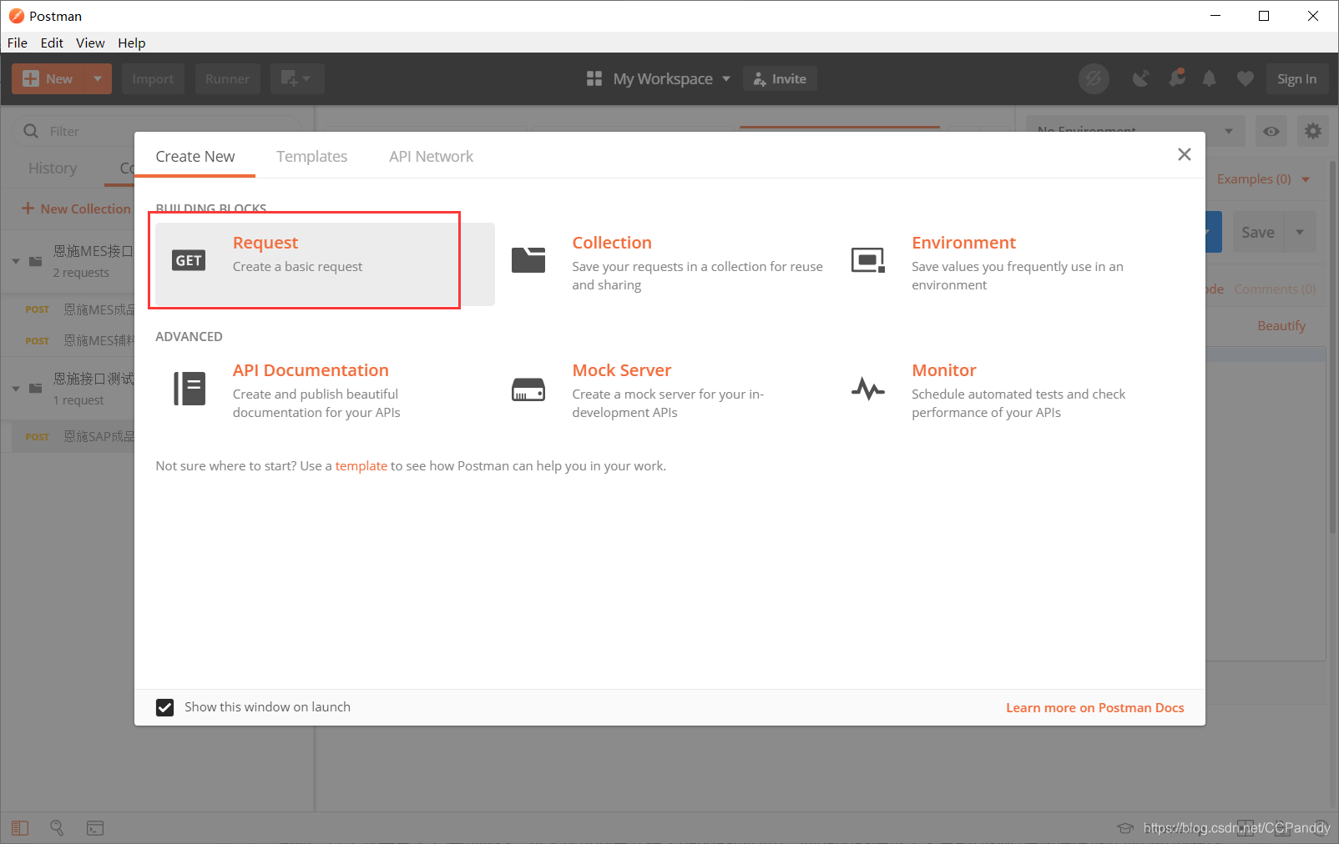The width and height of the screenshot is (1339, 844).
Task: Click the workspace grid icon
Action: point(594,78)
